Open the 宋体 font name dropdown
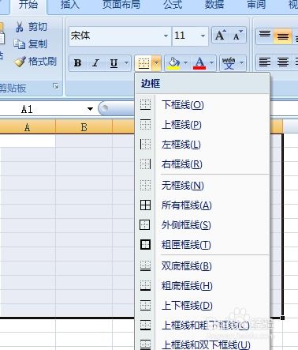Viewport: 298px width, 350px height. tap(166, 36)
